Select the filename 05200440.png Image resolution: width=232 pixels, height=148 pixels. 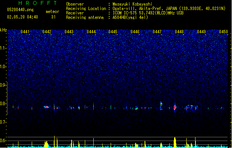pyautogui.click(x=20, y=10)
